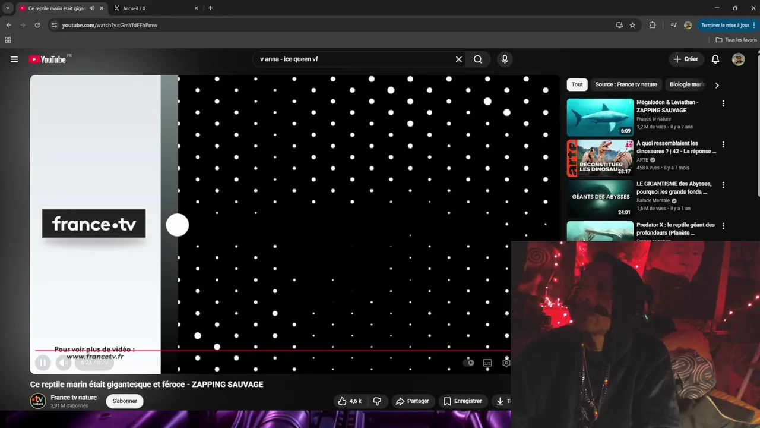Click the video title 'Ce reptile marin était gigantesque'
Screen dimensions: 760x428
click(x=147, y=385)
